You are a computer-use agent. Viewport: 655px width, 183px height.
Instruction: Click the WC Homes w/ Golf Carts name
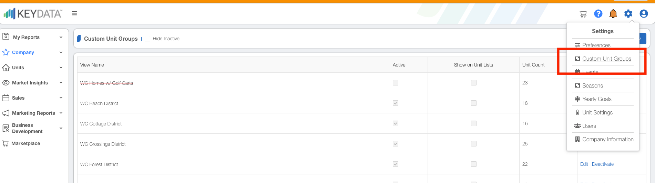coord(107,83)
